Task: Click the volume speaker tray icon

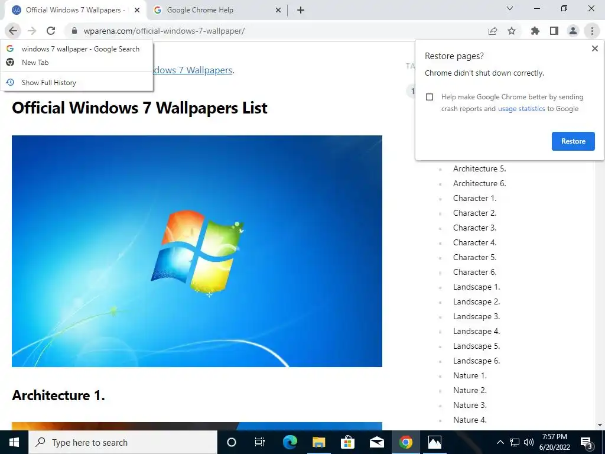Action: click(529, 442)
